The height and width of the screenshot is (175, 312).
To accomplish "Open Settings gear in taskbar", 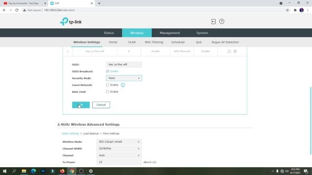I will (x=91, y=171).
